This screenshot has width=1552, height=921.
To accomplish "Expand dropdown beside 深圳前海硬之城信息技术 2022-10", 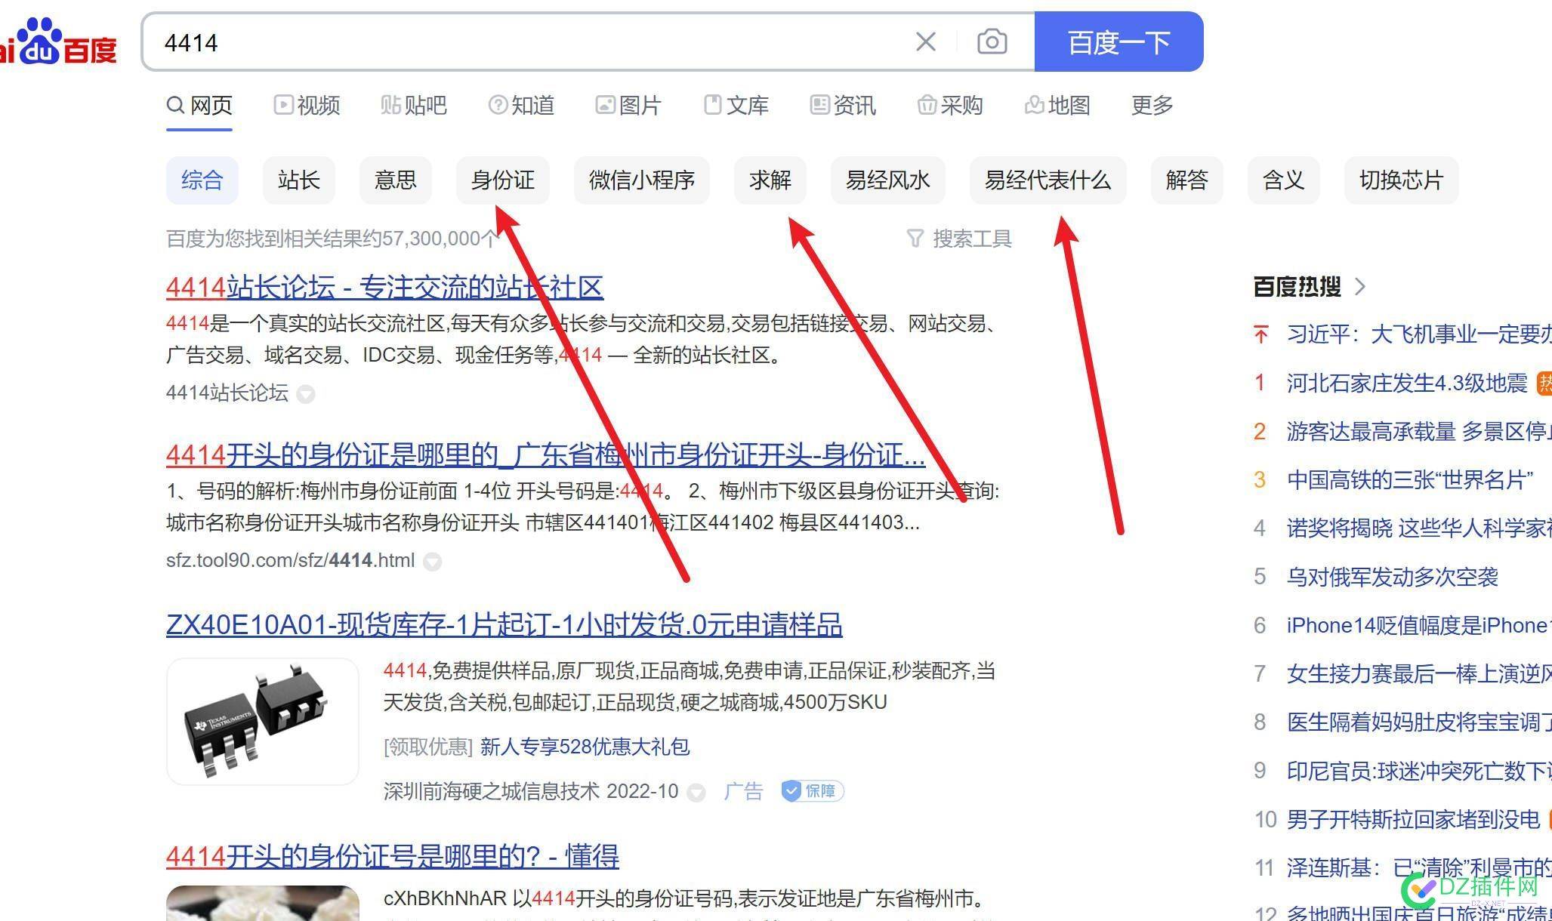I will [696, 793].
